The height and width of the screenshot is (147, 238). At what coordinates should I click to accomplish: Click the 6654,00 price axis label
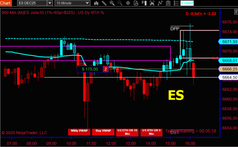(230, 128)
